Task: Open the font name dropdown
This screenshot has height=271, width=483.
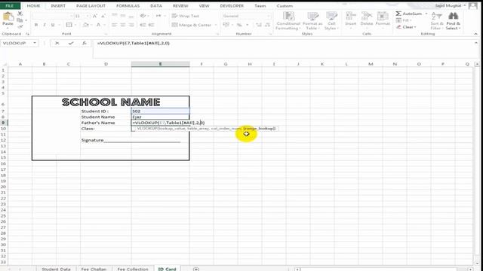Action: click(71, 16)
